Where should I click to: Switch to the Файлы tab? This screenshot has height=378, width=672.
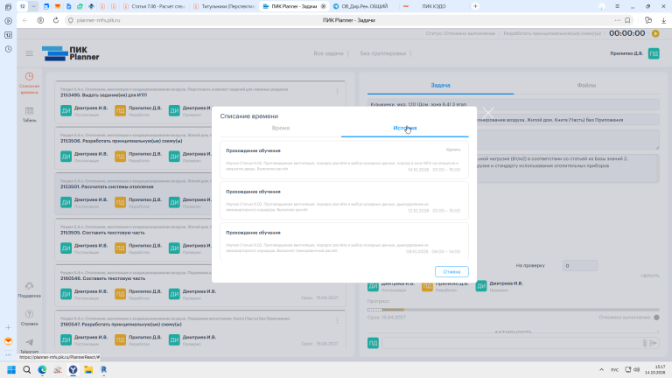tap(586, 85)
